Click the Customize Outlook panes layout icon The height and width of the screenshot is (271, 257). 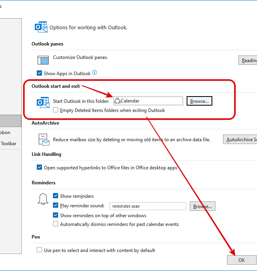click(43, 60)
